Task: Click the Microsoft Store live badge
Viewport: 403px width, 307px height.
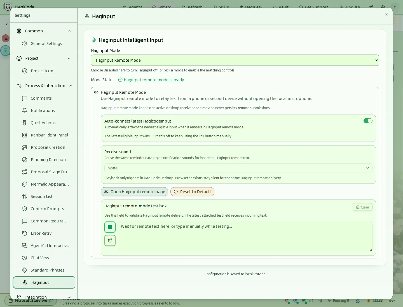Action: (31, 301)
